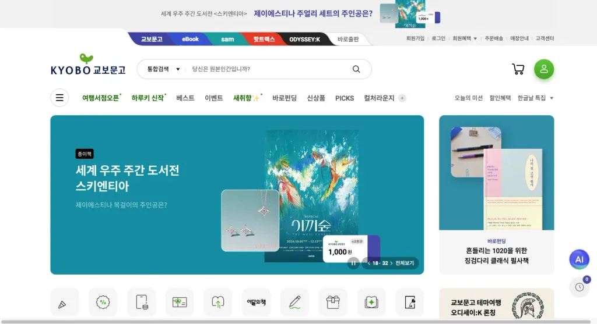Open the flower page shortcut icon
Screen dimensions: 597x324
(x=410, y=302)
